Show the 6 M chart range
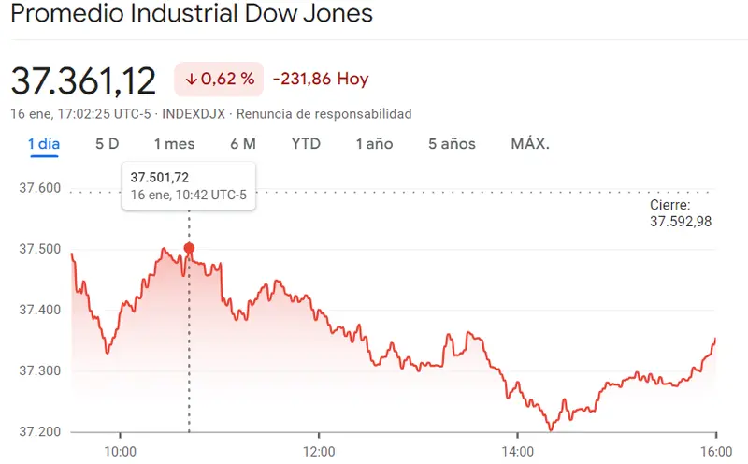The image size is (748, 464). point(242,144)
